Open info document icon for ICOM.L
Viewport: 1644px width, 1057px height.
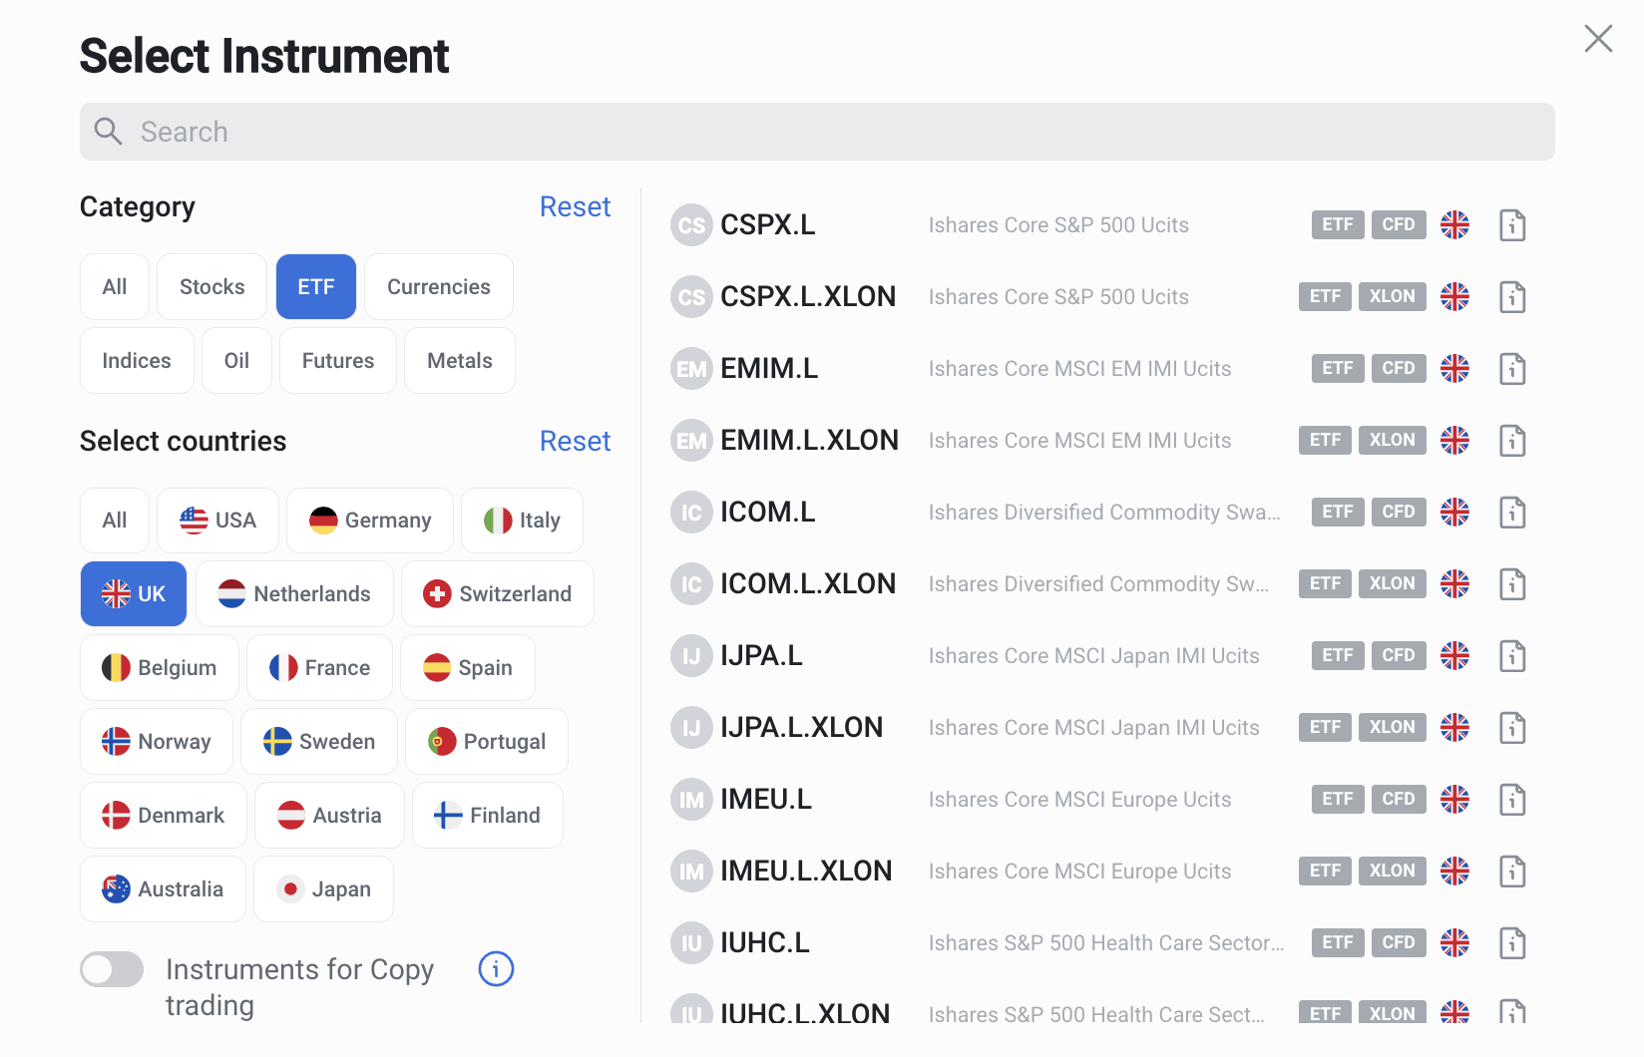click(x=1512, y=513)
